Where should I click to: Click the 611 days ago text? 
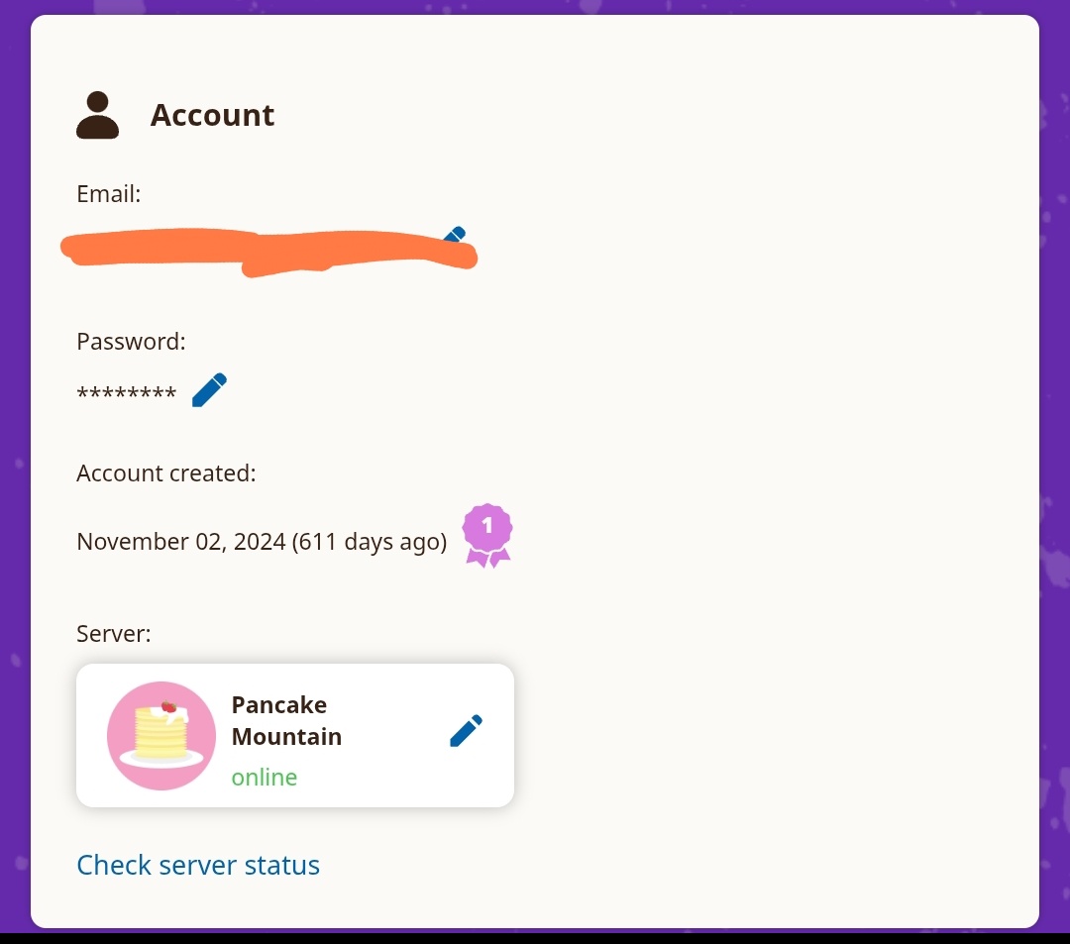tap(370, 542)
